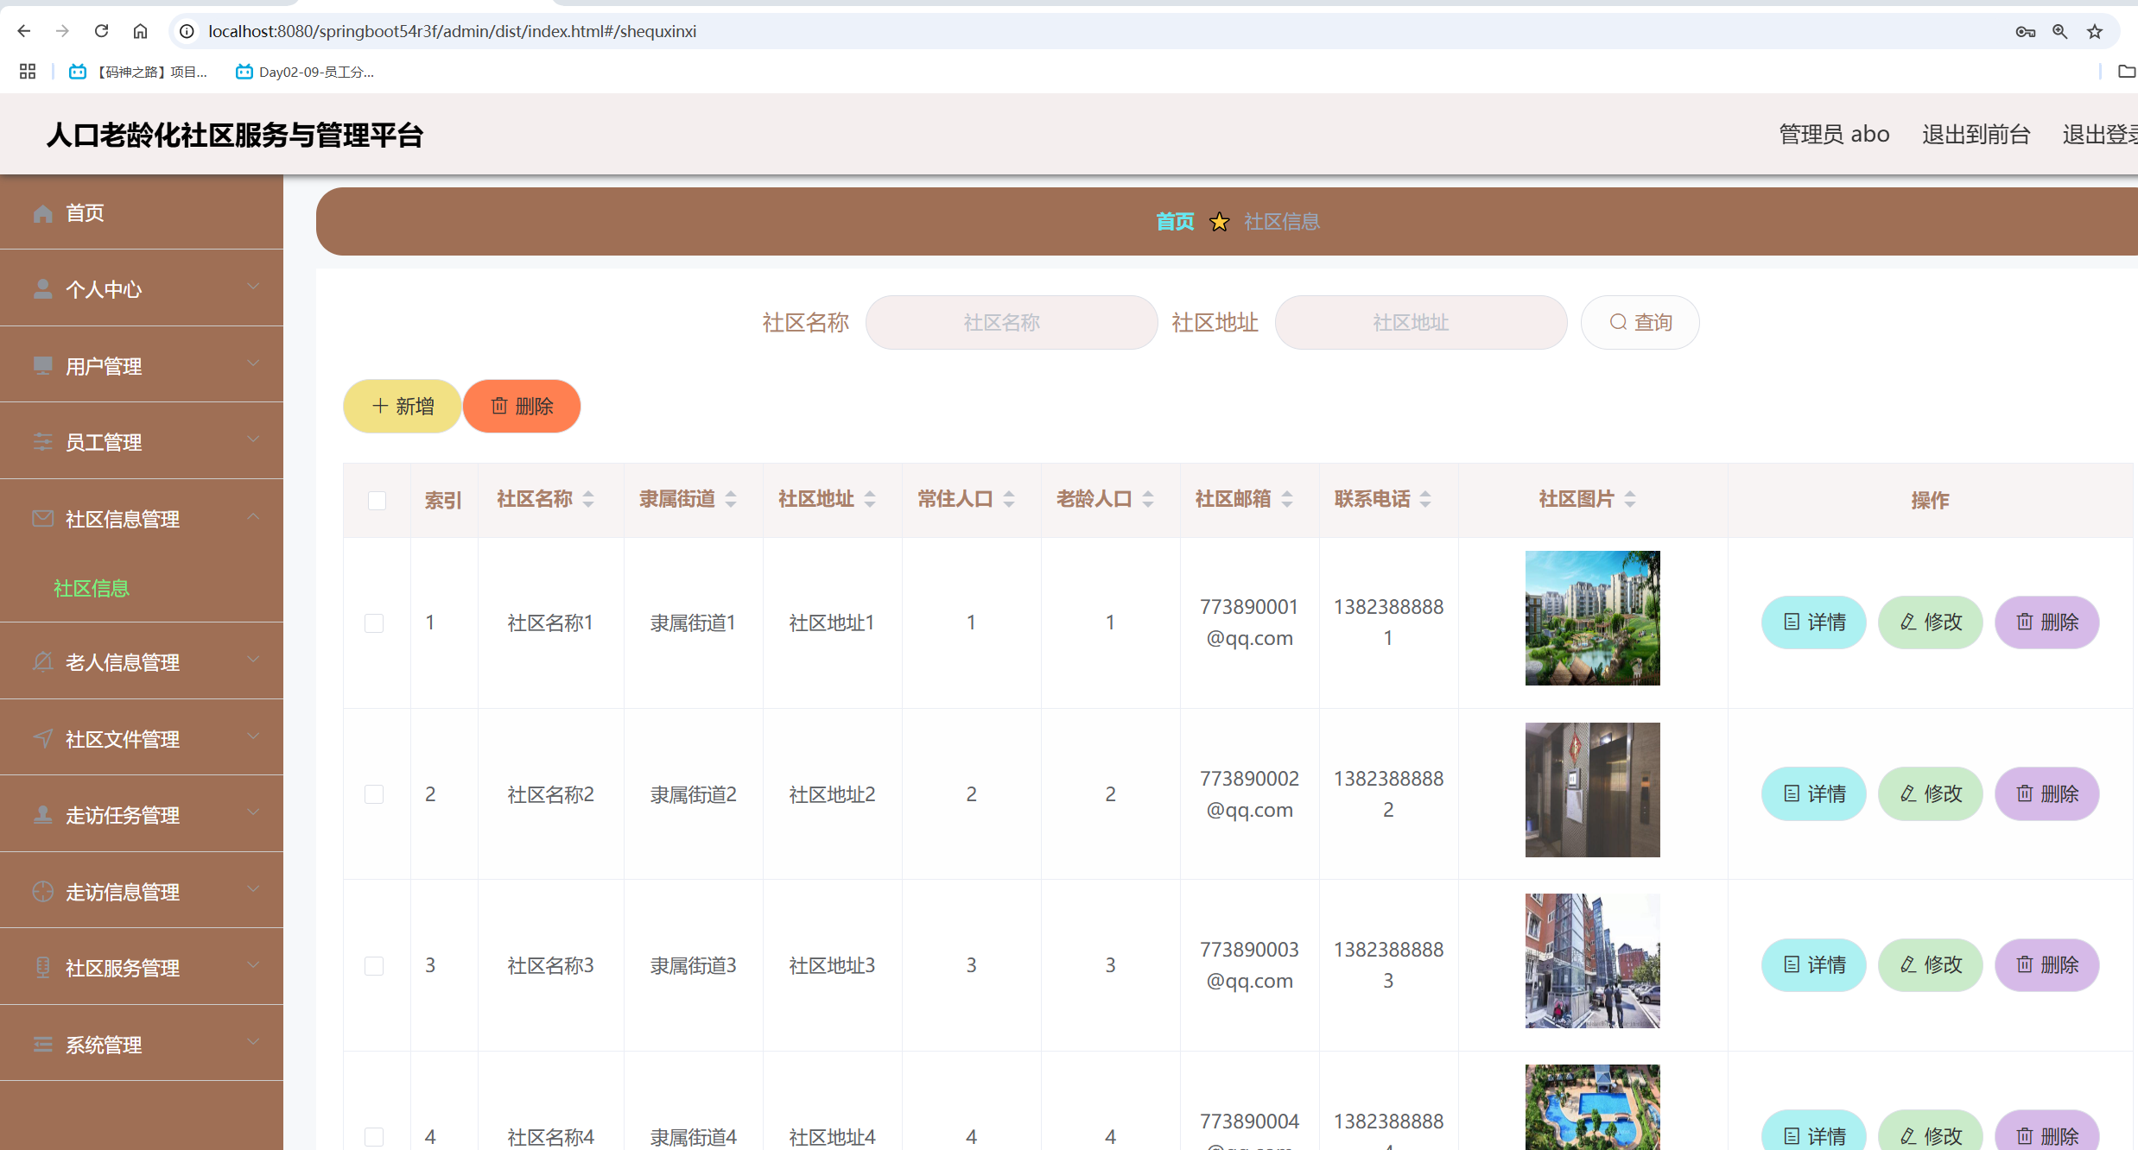Select the 社区信息 submenu item
The height and width of the screenshot is (1150, 2138).
[x=92, y=588]
